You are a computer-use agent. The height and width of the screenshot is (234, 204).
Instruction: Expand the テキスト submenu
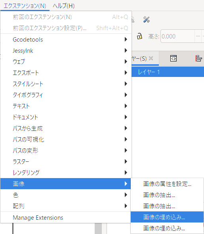tap(66, 106)
